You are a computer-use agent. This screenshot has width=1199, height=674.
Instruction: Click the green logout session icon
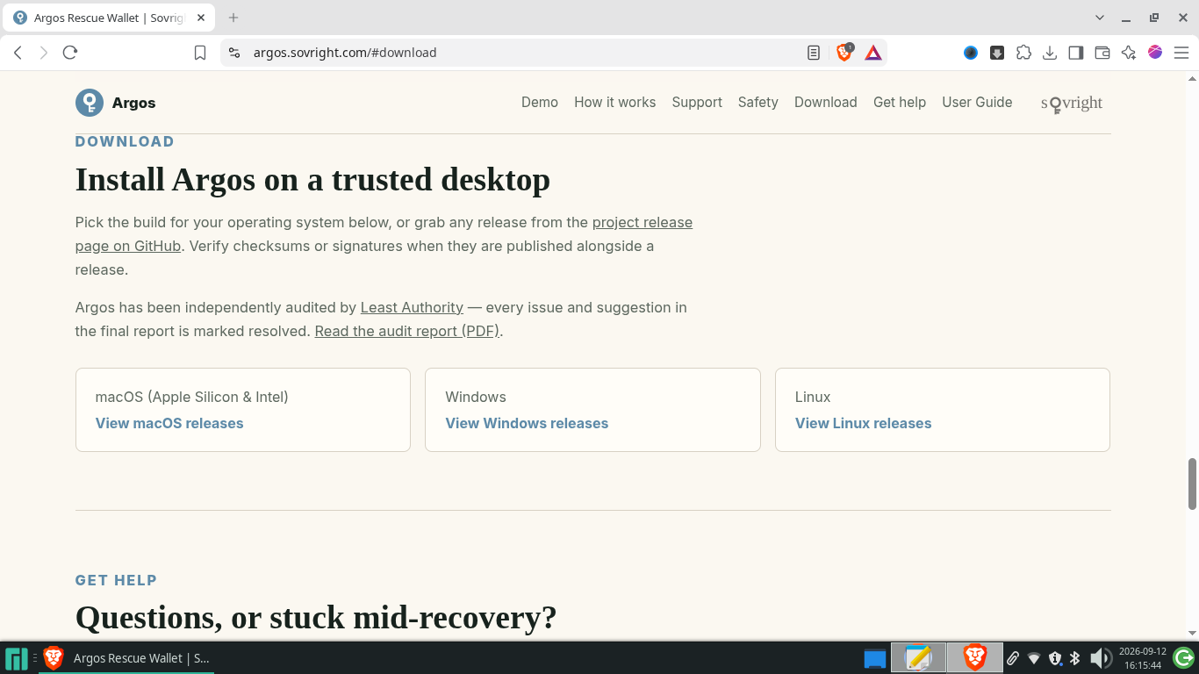[x=1183, y=658]
